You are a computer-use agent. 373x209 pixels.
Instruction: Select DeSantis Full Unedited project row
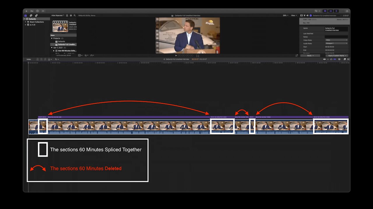tap(63, 44)
